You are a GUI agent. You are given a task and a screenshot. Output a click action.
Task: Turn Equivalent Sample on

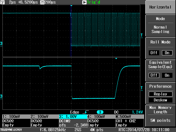pos(167,75)
